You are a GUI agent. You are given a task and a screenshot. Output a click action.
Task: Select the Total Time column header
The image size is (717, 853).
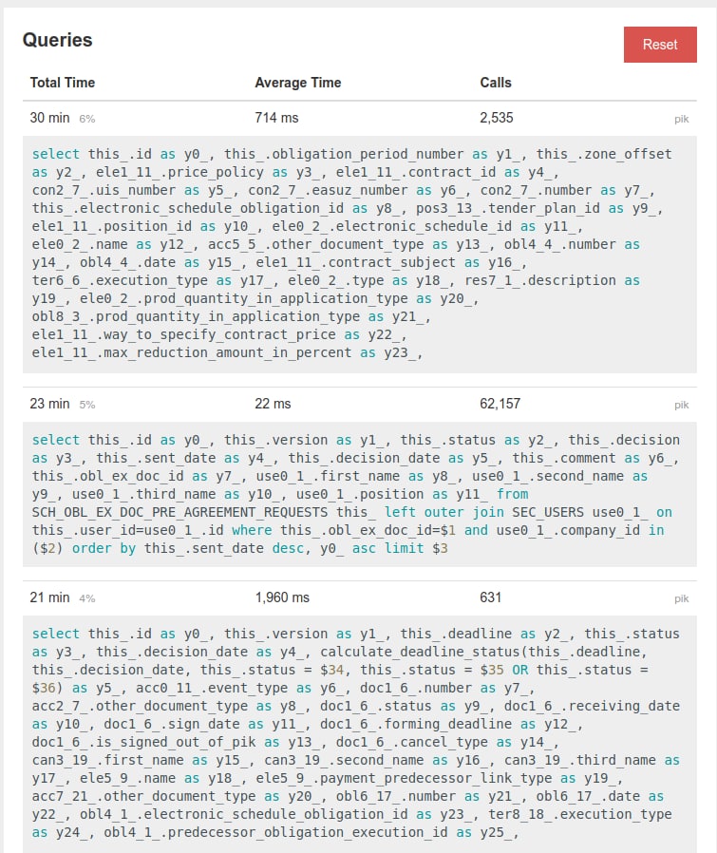coord(63,83)
